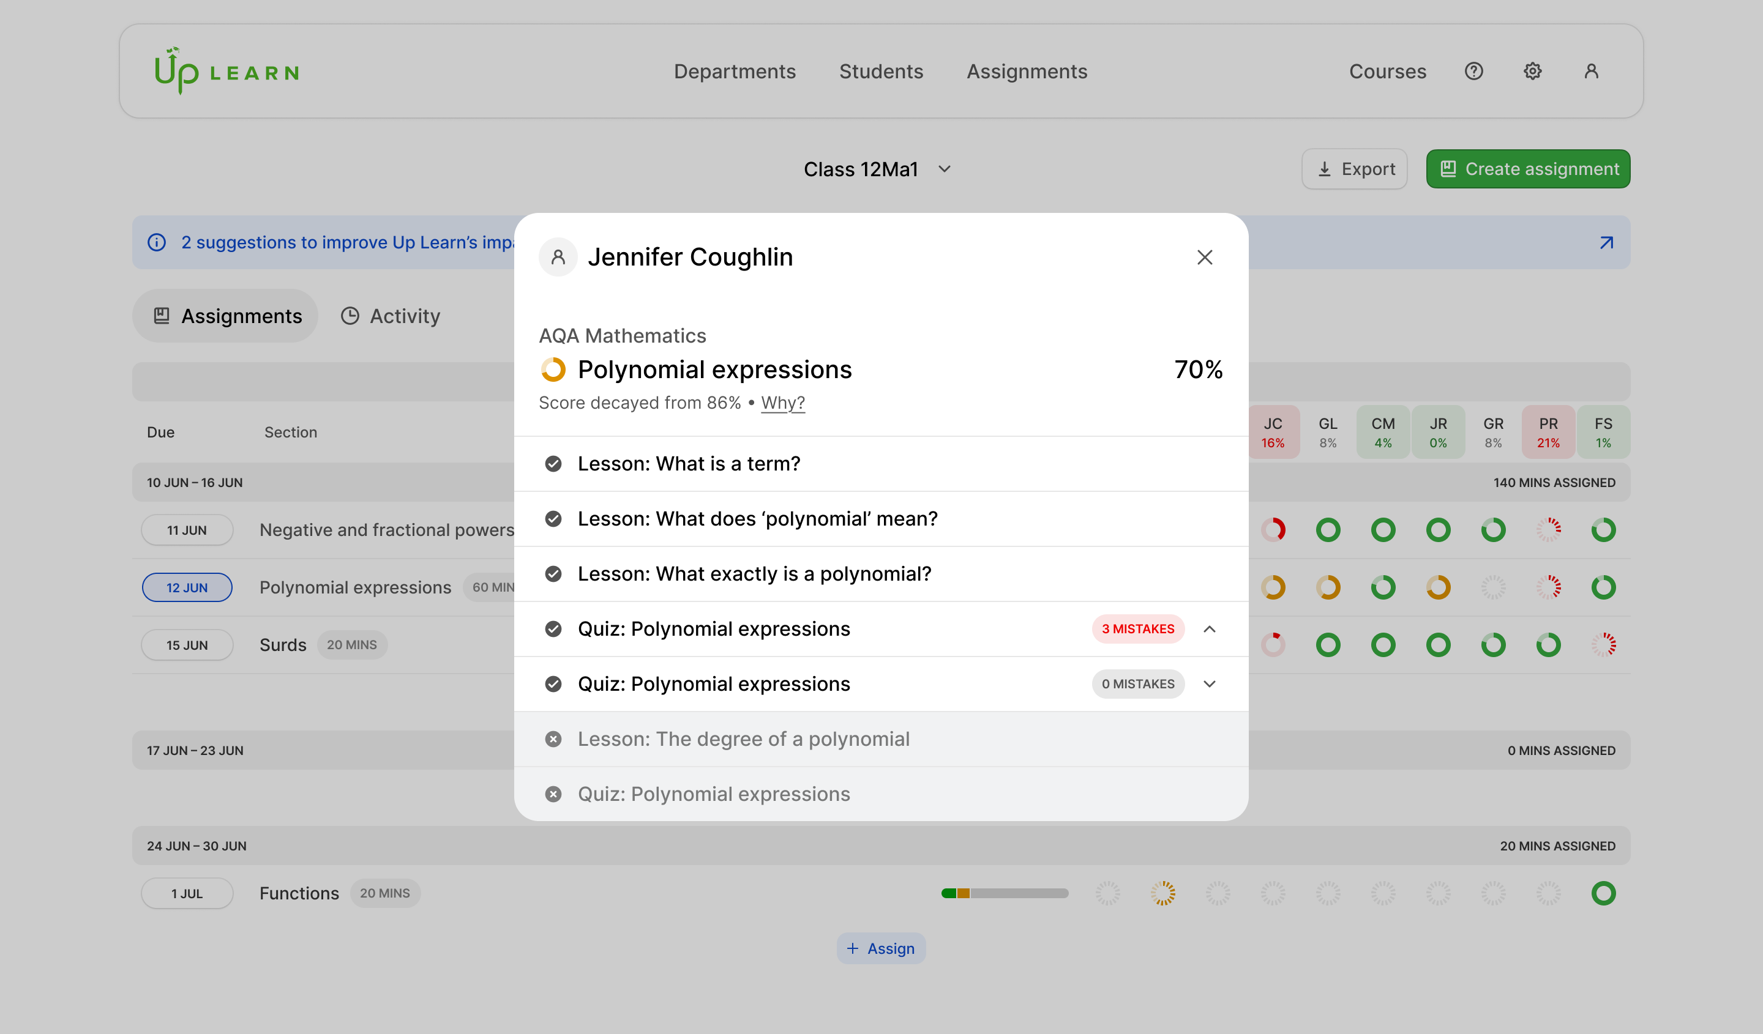Click the 'Why?' score decay link
Screen dimensions: 1763x1034
pyautogui.click(x=782, y=403)
